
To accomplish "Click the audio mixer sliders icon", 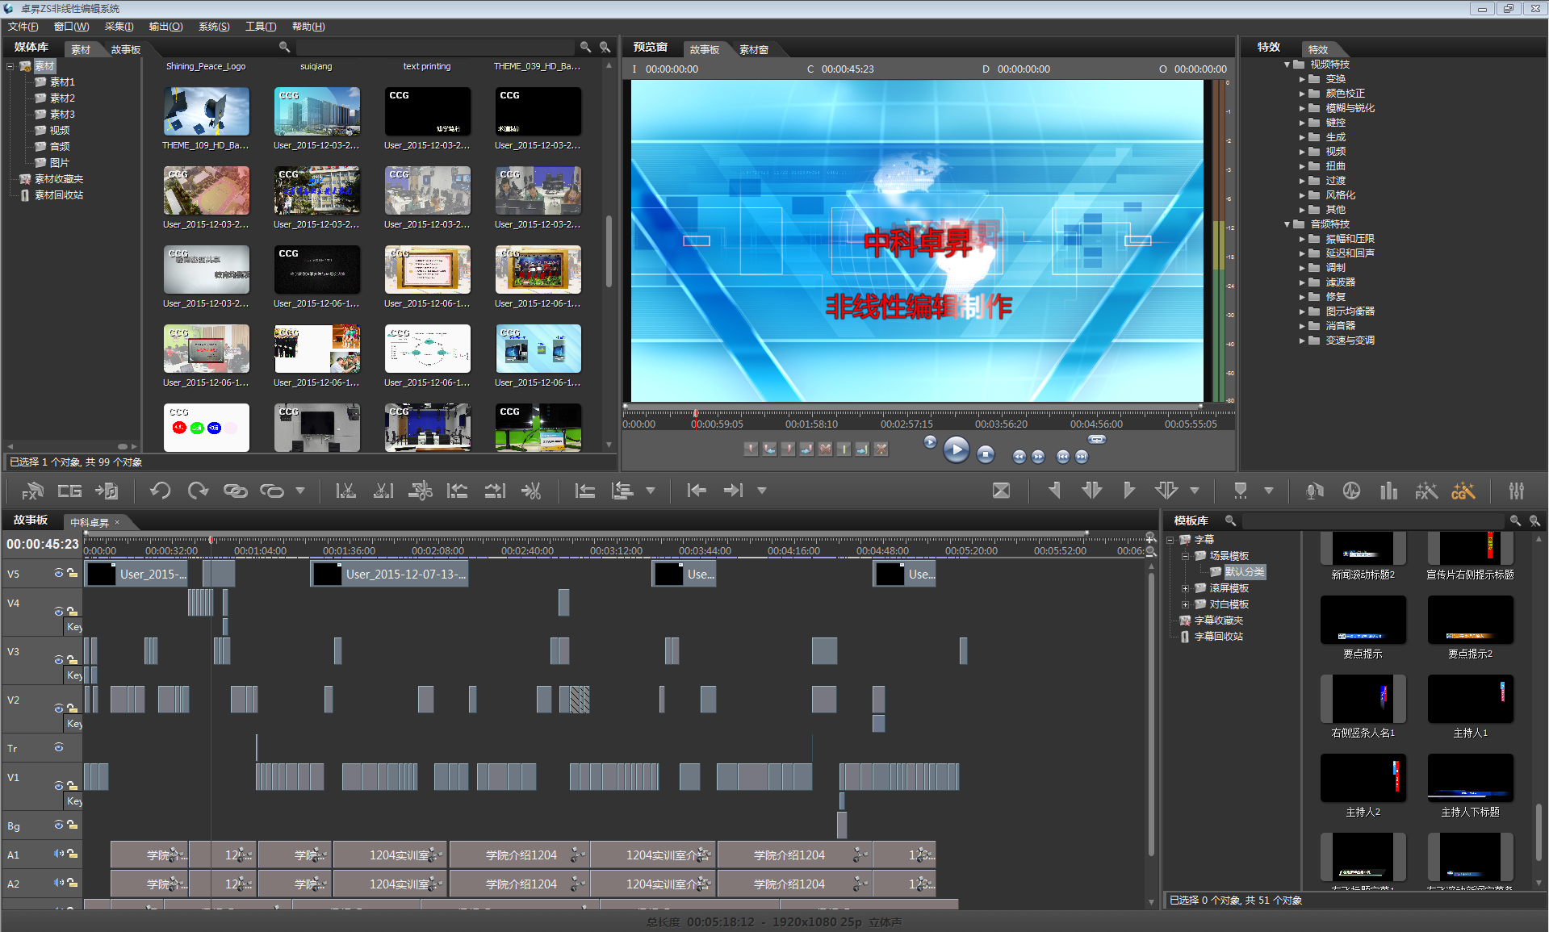I will (1517, 491).
